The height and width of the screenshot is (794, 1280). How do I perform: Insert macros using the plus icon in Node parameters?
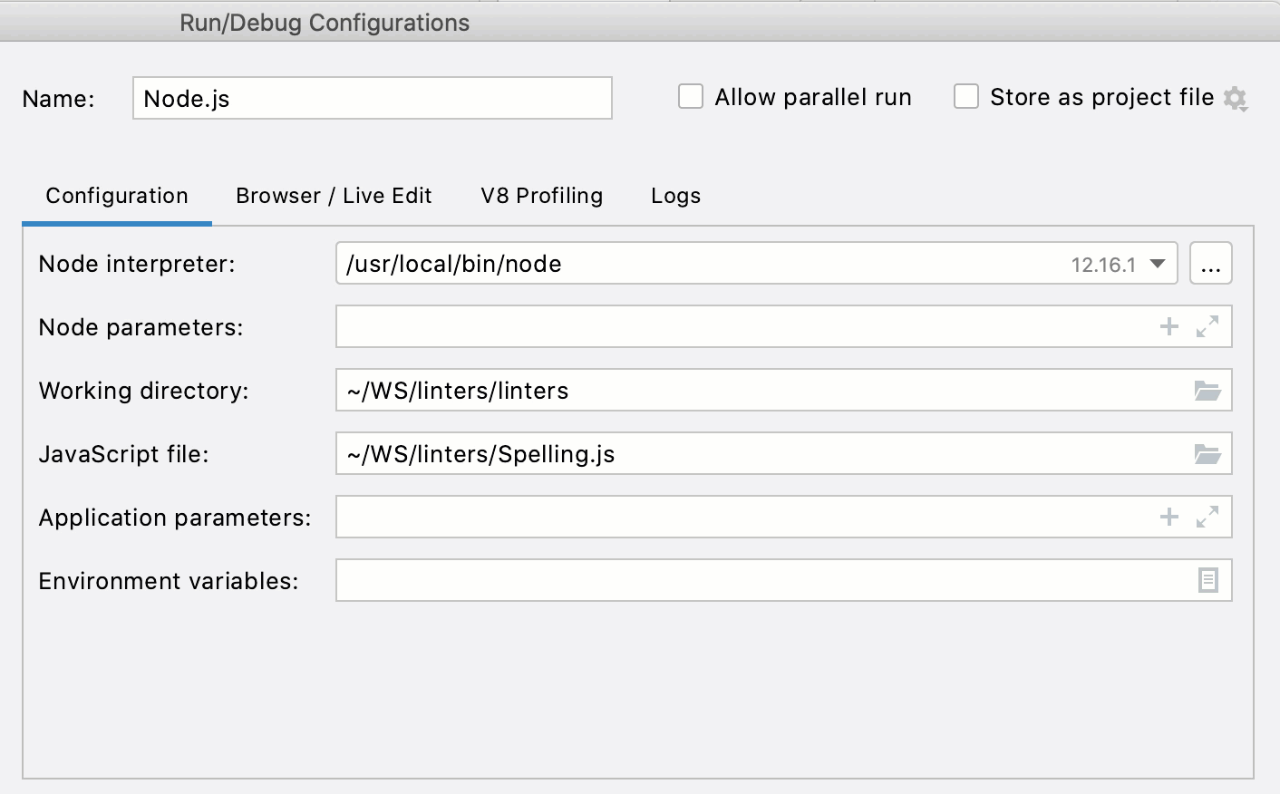(x=1168, y=327)
